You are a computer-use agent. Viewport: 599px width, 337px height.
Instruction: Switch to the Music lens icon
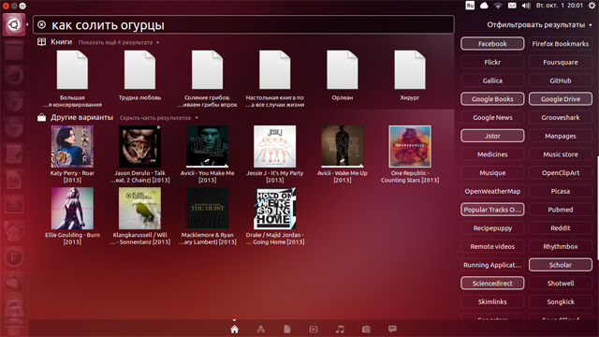(x=340, y=329)
